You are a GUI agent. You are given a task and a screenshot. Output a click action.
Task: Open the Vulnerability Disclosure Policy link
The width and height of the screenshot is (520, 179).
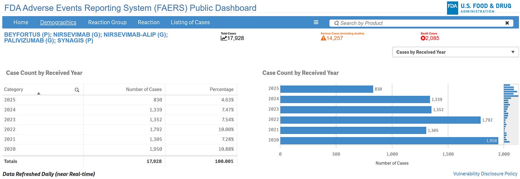[x=485, y=174]
